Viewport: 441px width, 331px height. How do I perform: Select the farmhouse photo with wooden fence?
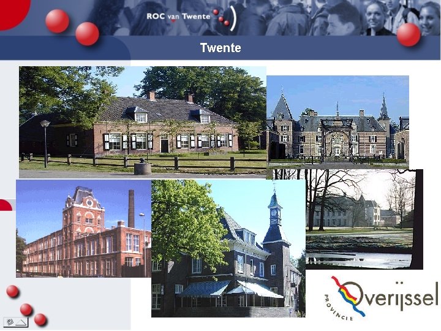[x=143, y=122]
